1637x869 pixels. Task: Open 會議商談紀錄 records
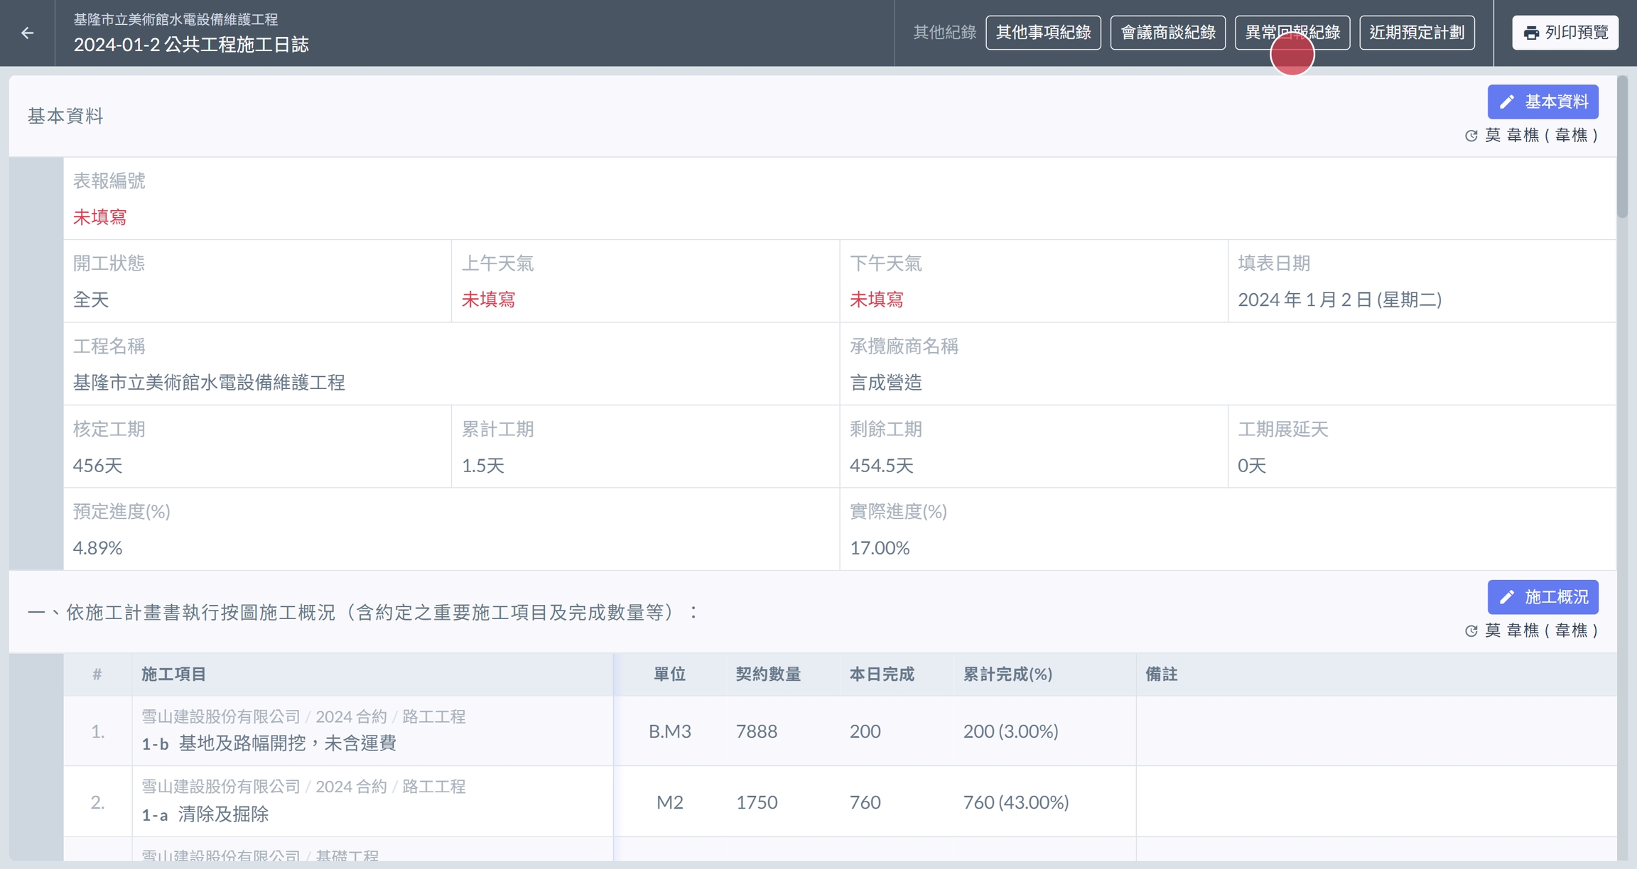click(1167, 33)
